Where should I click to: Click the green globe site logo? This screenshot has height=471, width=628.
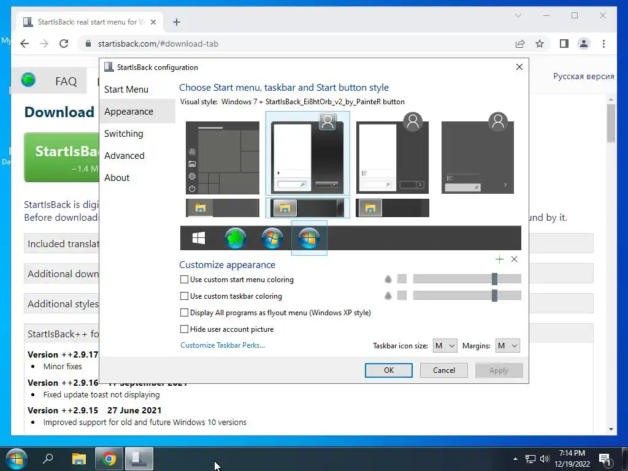click(28, 80)
